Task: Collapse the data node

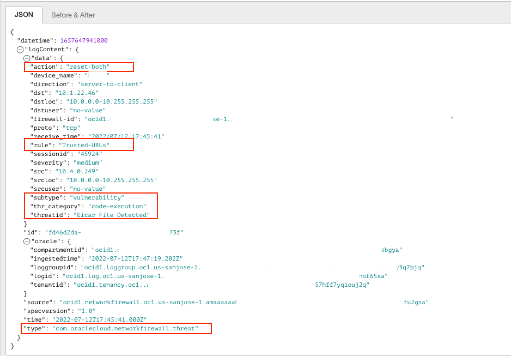Action: (x=27, y=58)
